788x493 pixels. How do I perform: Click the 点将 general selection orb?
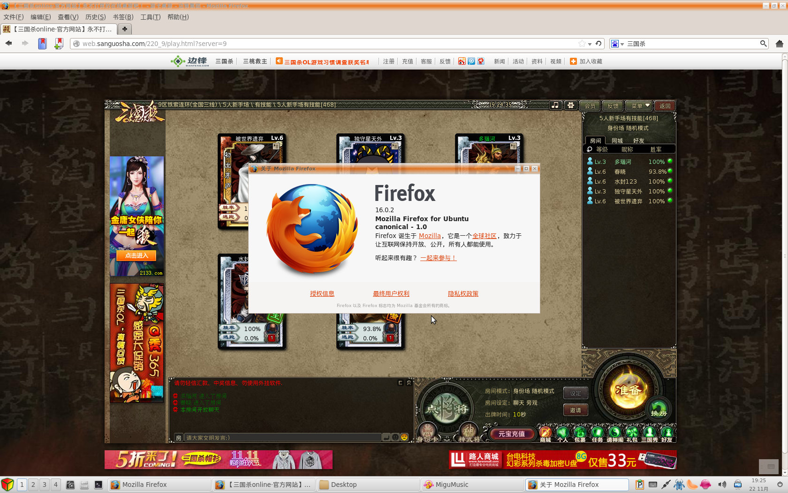click(447, 408)
